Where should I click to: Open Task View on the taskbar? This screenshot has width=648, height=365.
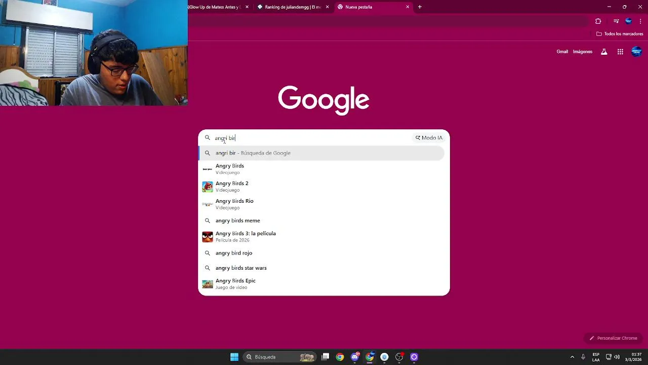point(326,357)
